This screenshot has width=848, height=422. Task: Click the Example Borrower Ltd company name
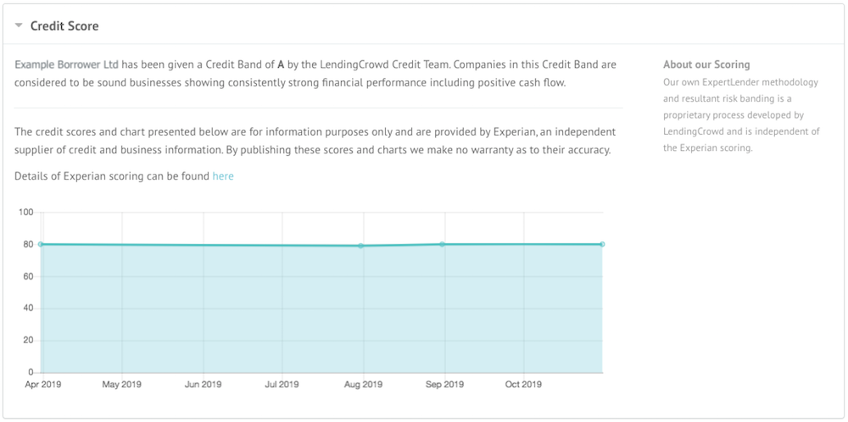tap(66, 65)
